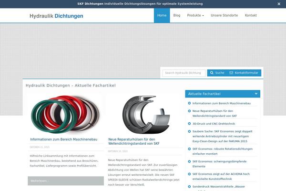Open Unsere Standorte page

point(225,15)
